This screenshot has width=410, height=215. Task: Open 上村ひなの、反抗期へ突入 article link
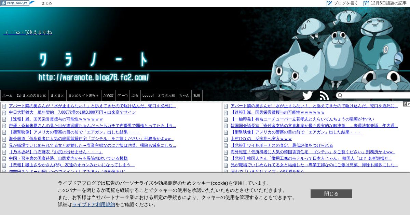pos(261,139)
